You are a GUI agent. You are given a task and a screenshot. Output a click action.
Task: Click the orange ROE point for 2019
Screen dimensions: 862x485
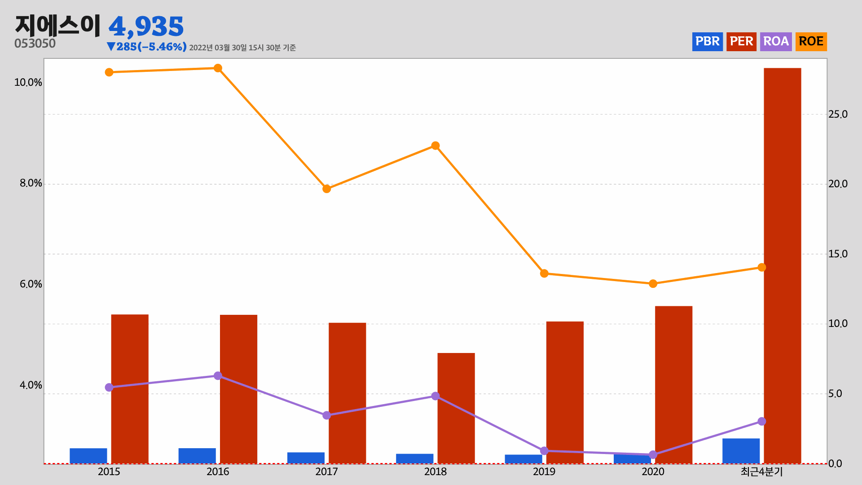point(544,273)
